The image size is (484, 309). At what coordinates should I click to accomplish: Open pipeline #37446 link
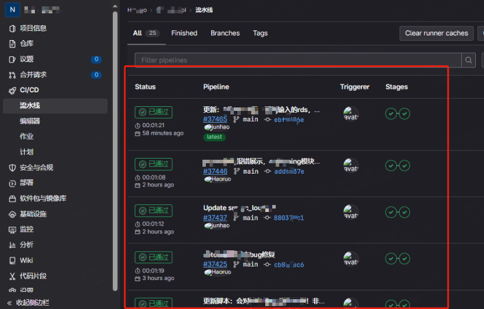[215, 171]
